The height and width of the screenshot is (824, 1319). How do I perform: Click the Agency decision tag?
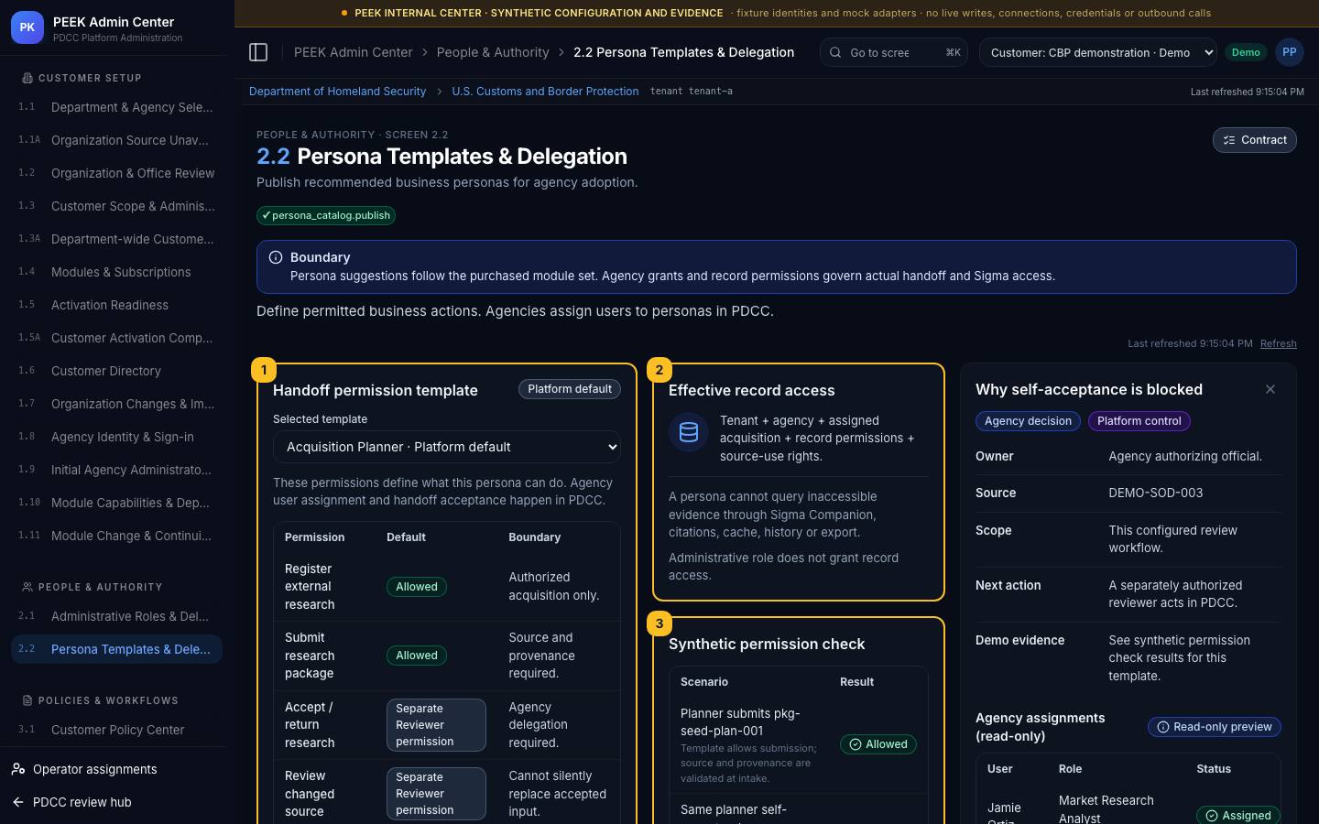[1028, 421]
